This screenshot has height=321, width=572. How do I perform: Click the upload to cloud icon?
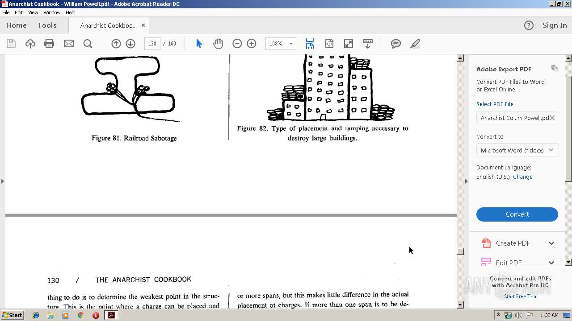click(x=30, y=44)
